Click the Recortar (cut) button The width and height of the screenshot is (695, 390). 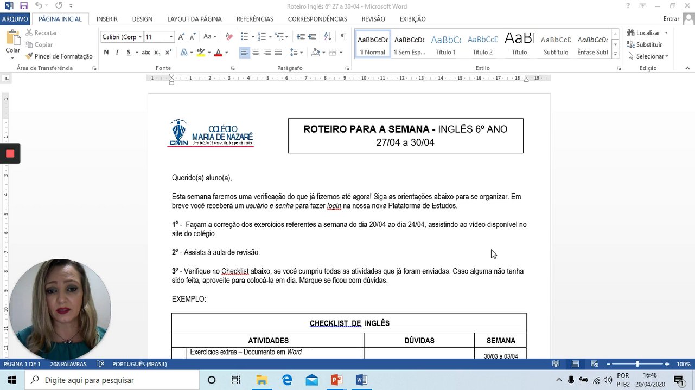coord(41,33)
